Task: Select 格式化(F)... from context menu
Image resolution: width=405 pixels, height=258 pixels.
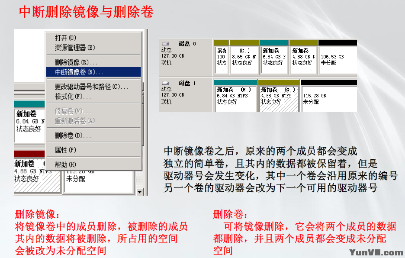Action: [94, 97]
